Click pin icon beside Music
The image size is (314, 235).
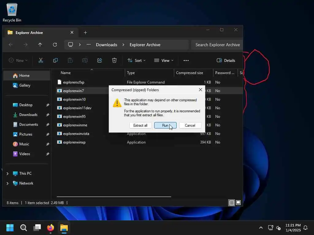pyautogui.click(x=48, y=144)
